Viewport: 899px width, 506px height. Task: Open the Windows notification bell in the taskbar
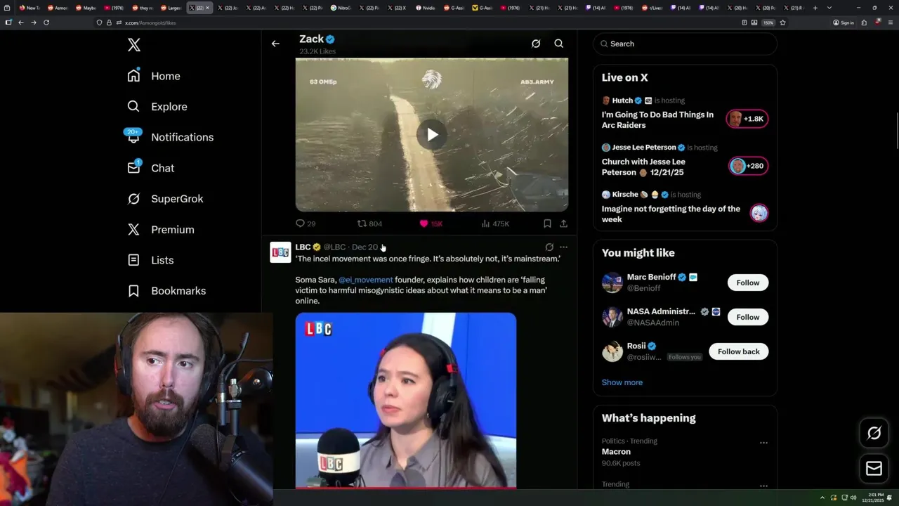tap(889, 498)
